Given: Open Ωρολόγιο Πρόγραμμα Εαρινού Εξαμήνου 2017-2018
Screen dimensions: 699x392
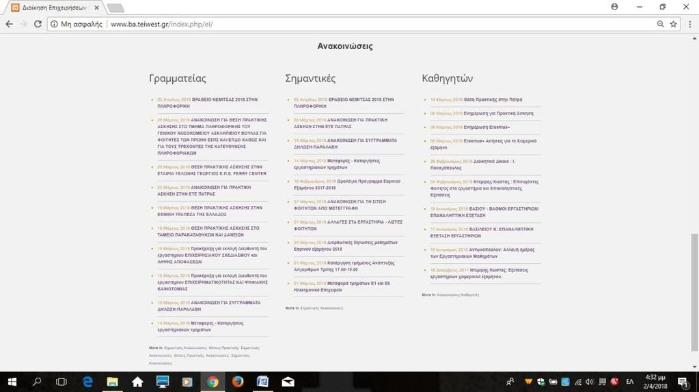Looking at the screenshot, I should [347, 184].
